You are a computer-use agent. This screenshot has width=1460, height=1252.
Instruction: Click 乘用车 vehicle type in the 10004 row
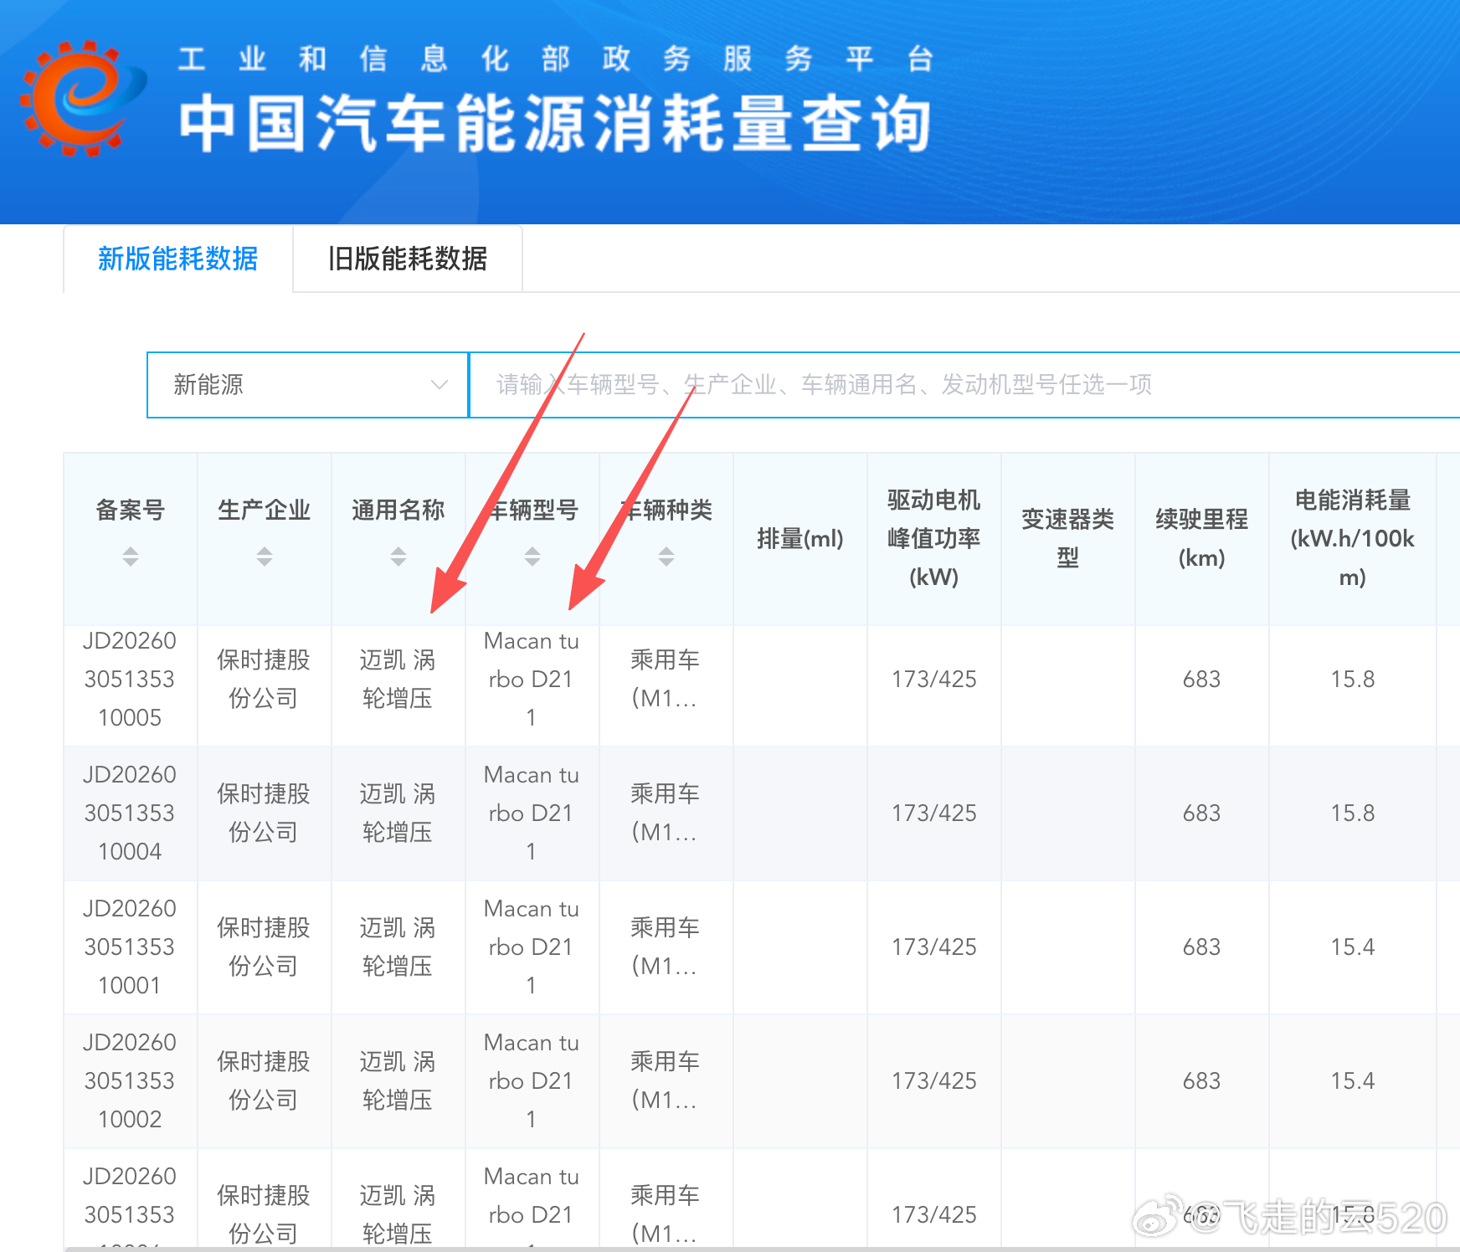point(666,813)
